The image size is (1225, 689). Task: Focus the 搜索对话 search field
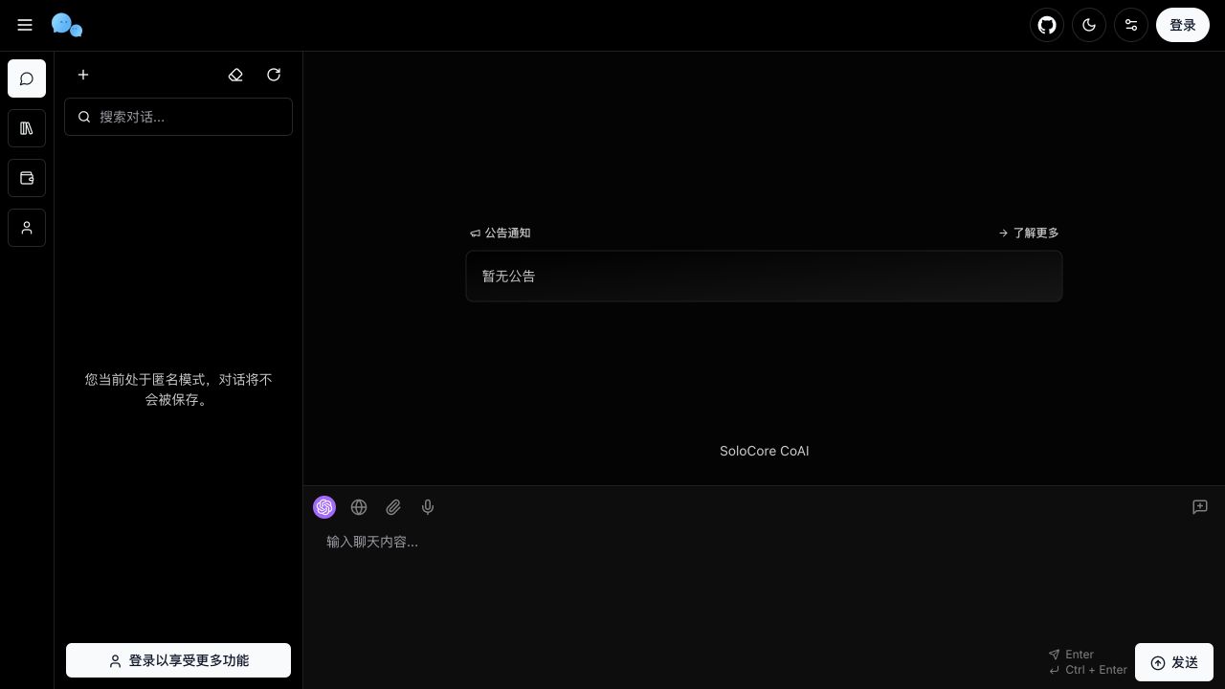[x=178, y=117]
